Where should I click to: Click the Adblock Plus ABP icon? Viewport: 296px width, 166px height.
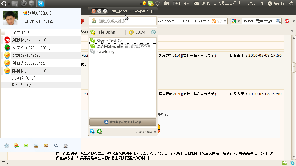(x=287, y=21)
